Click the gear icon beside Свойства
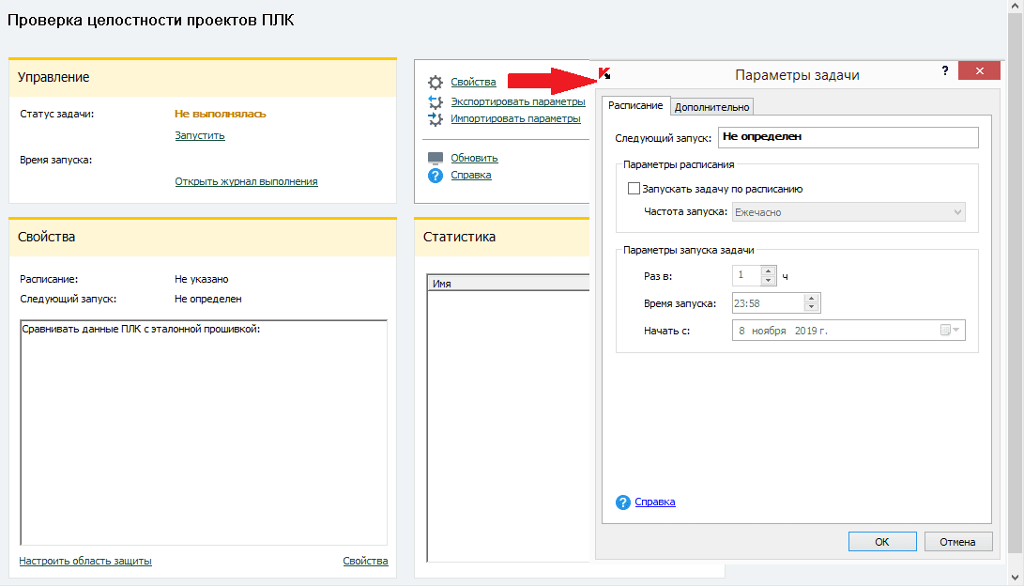This screenshot has width=1024, height=587. coord(435,83)
